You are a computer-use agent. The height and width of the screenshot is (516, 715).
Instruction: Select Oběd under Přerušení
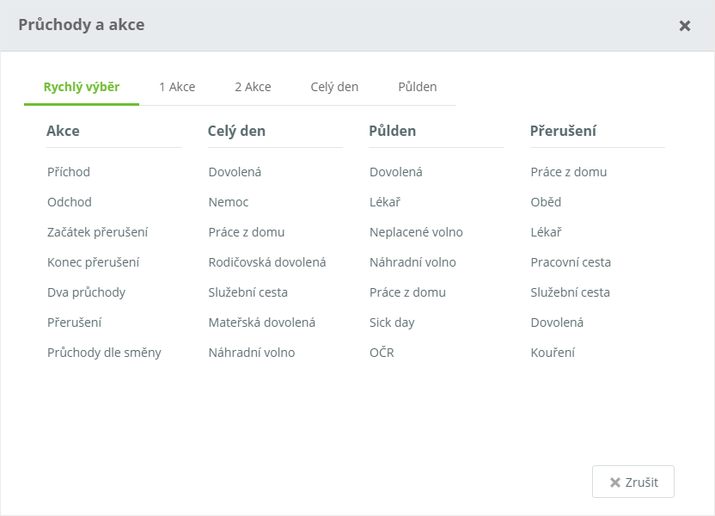(x=546, y=202)
